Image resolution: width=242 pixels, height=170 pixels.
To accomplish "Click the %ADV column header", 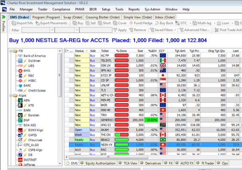I will pos(152,51).
